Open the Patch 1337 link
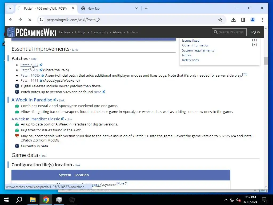The width and height of the screenshot is (273, 205). (29, 65)
